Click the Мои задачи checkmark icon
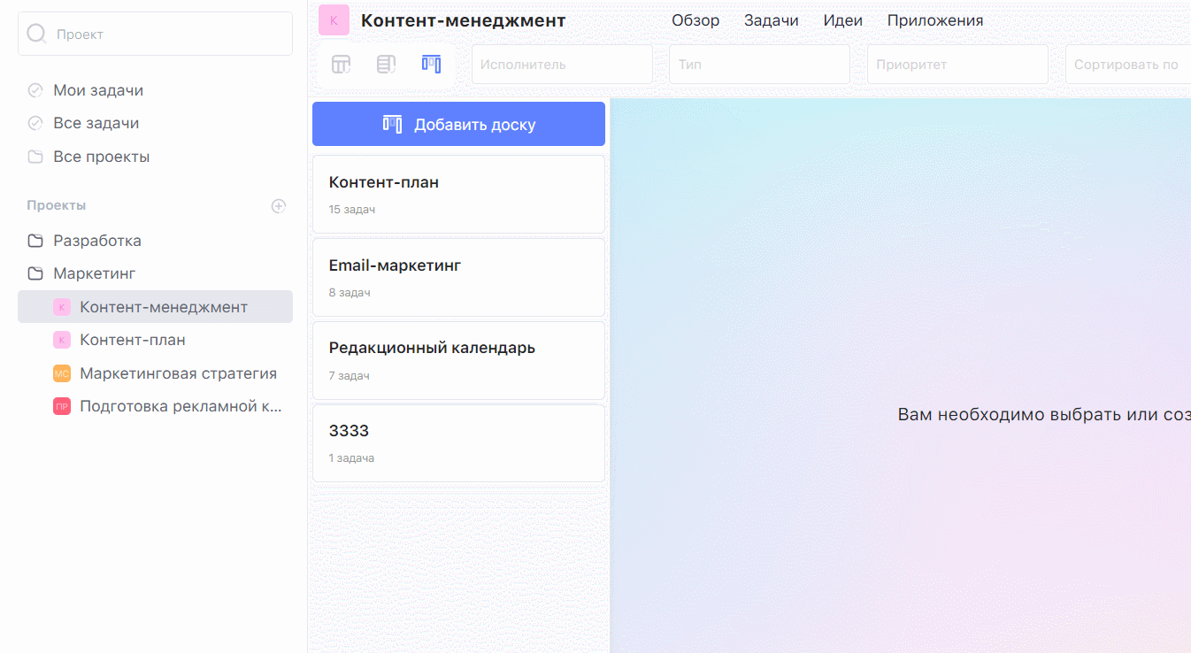The height and width of the screenshot is (653, 1191). pyautogui.click(x=35, y=90)
